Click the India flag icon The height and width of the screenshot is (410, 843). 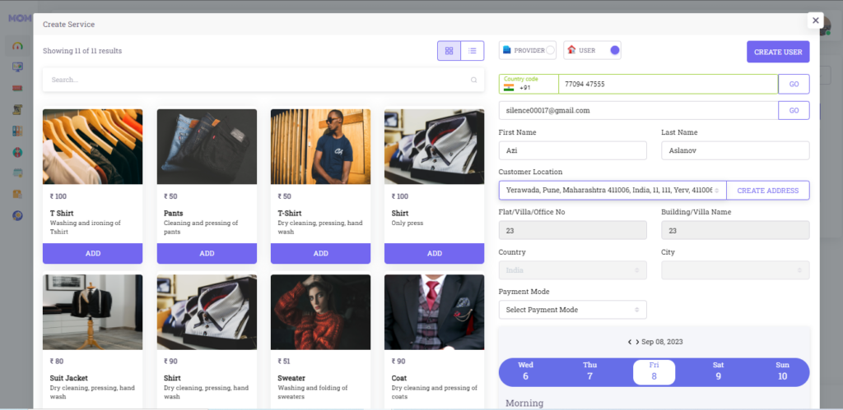pyautogui.click(x=509, y=87)
